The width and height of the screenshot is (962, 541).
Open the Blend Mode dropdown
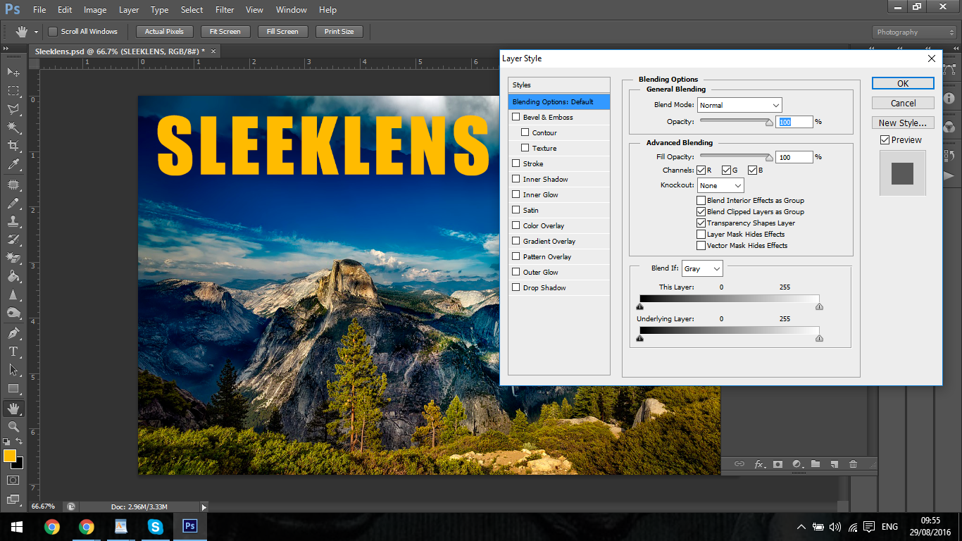point(739,105)
